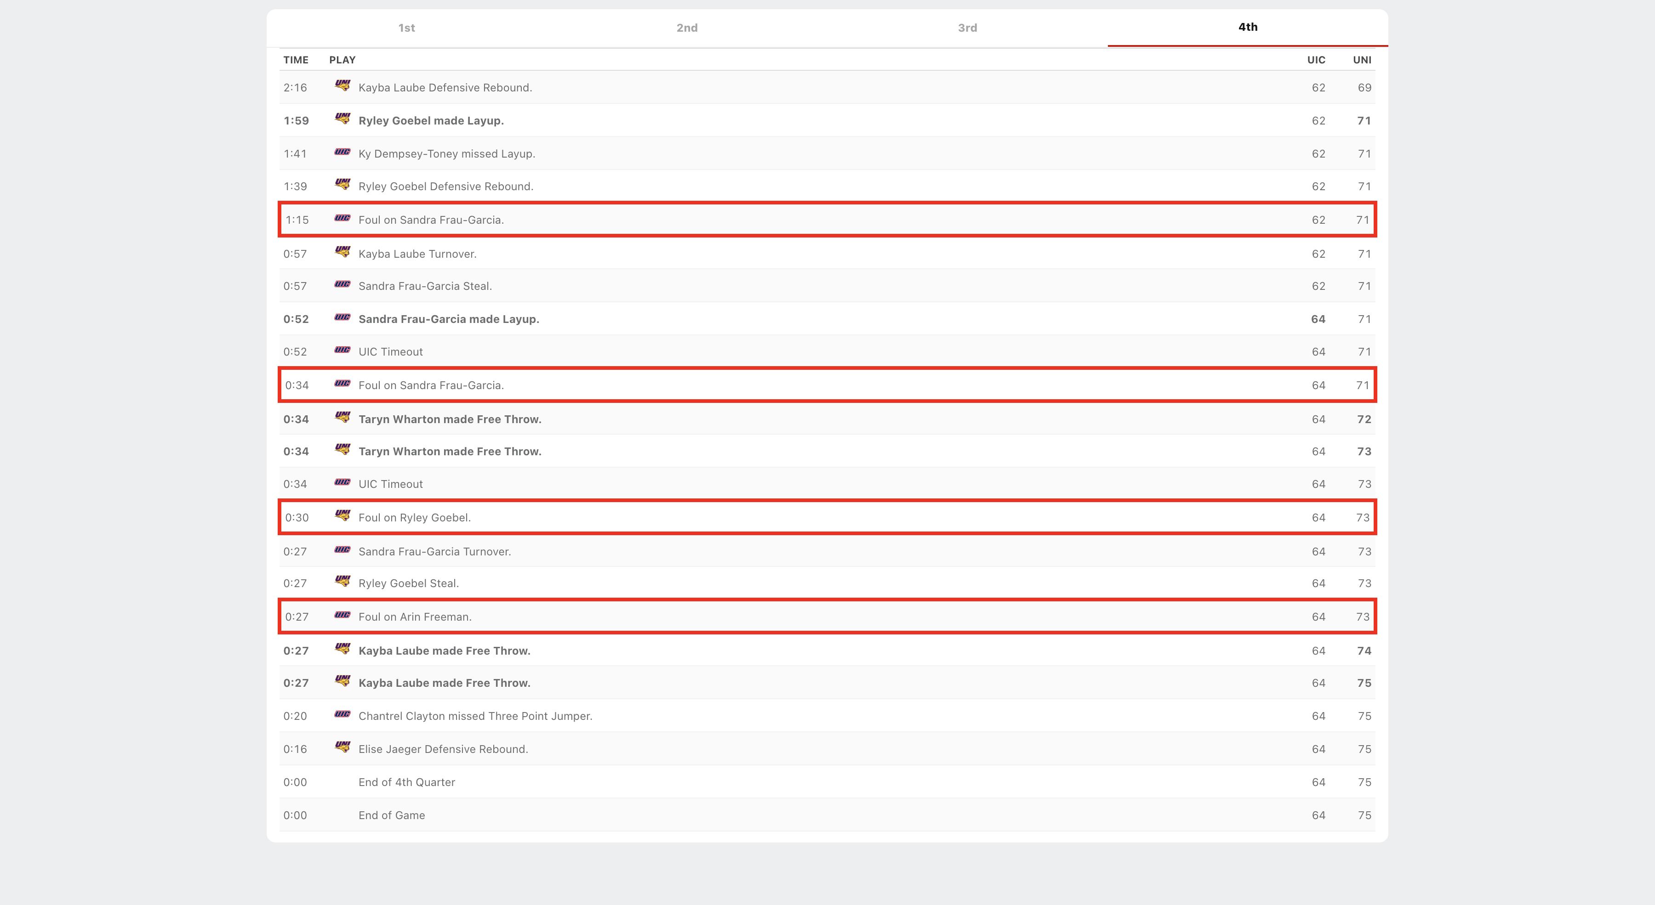Click UNI logo beside Kayba Laube Turnover
The width and height of the screenshot is (1655, 905).
click(342, 252)
